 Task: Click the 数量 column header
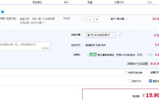pos(90,2)
